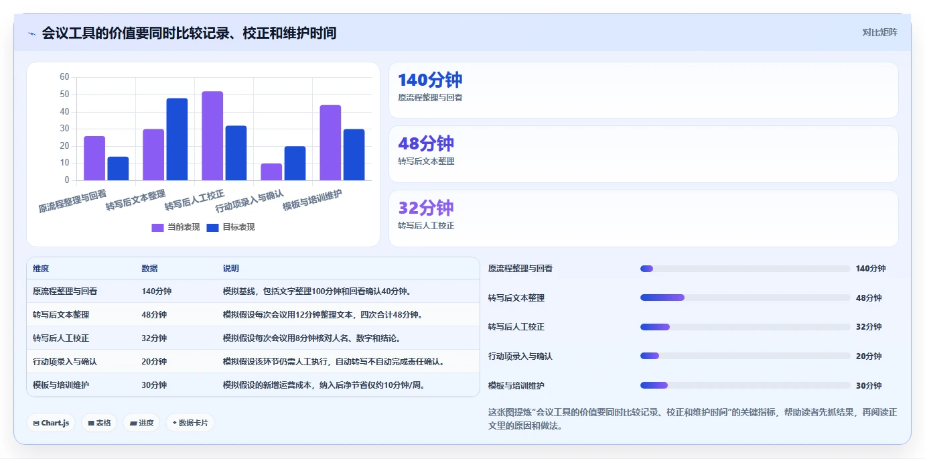The width and height of the screenshot is (925, 459).
Task: Select the purple 当前表现 bar for 原流程整理与回看
Action: (94, 158)
